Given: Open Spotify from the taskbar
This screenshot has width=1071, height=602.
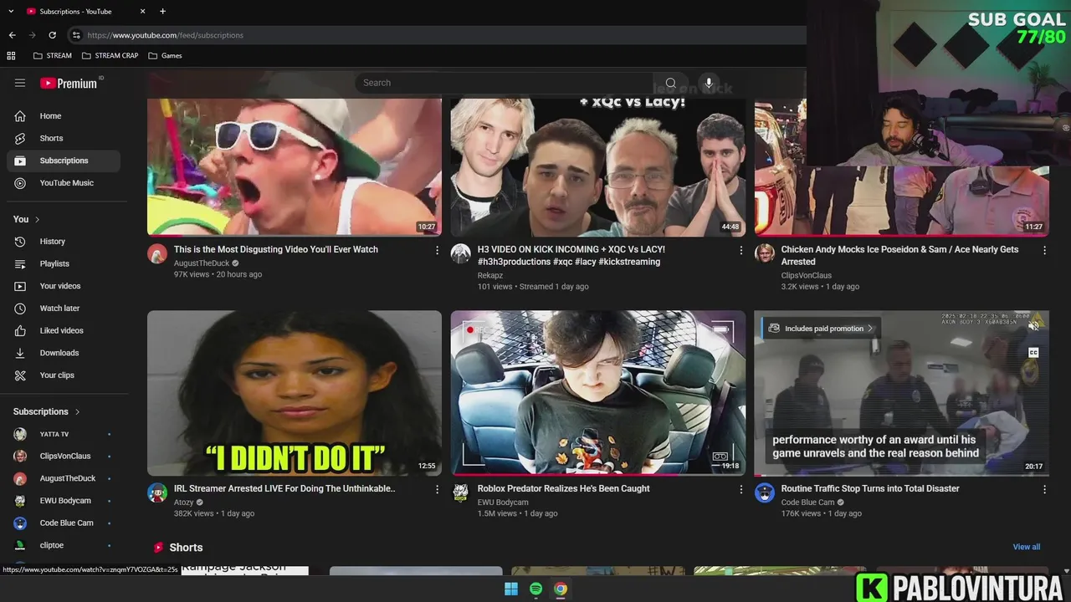Looking at the screenshot, I should click(x=535, y=589).
